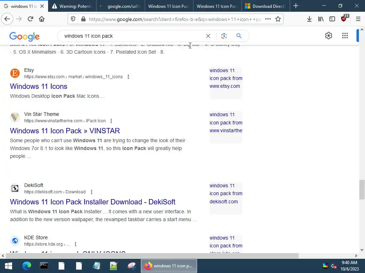The height and width of the screenshot is (273, 365).
Task: Click the Etsy site favicon
Action: [15, 73]
